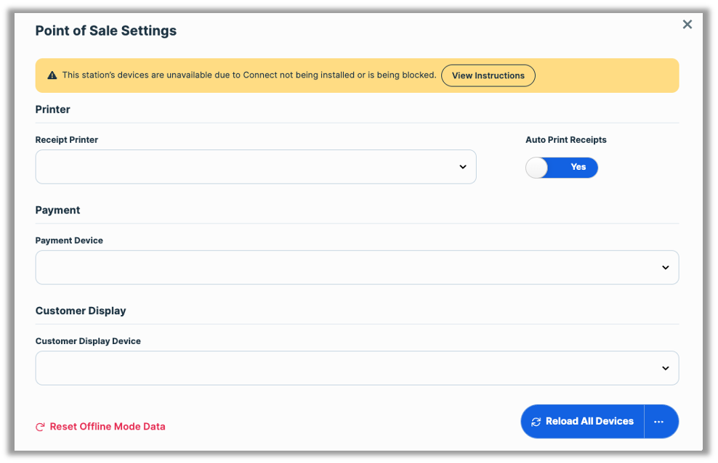
Task: Click the circular arrow icon beside Reset Offline Mode Data
Action: pyautogui.click(x=41, y=427)
